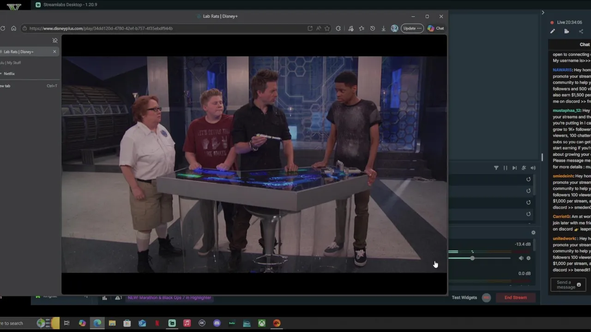Pause the replay buffer icon
Viewport: 591px width, 332px height.
(x=505, y=168)
